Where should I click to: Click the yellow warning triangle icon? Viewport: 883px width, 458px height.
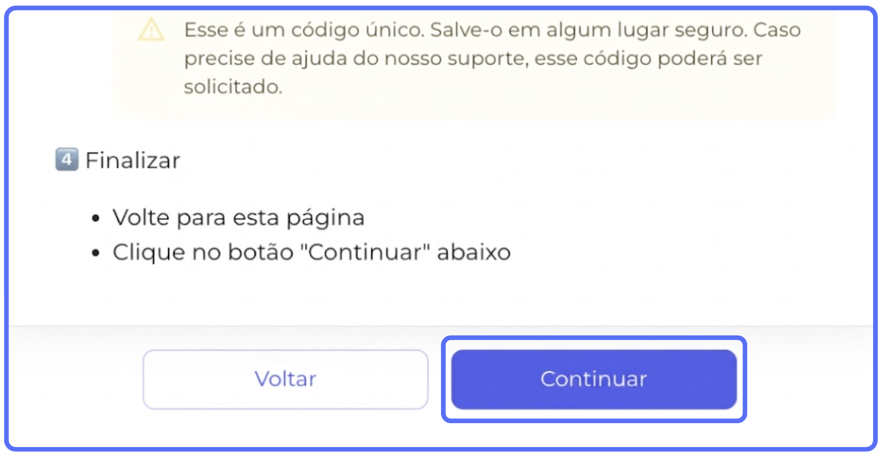tap(151, 30)
